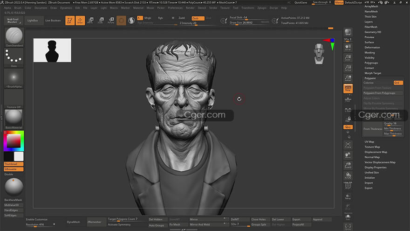Open the Transform menu
Screen dimensions: 410x231
(247, 8)
